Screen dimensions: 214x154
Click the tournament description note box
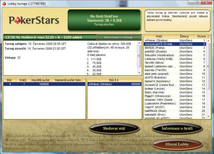[177, 20]
